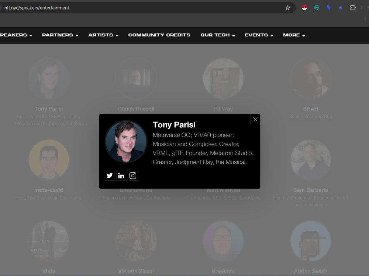Click the PJ Way name link

tap(223, 109)
